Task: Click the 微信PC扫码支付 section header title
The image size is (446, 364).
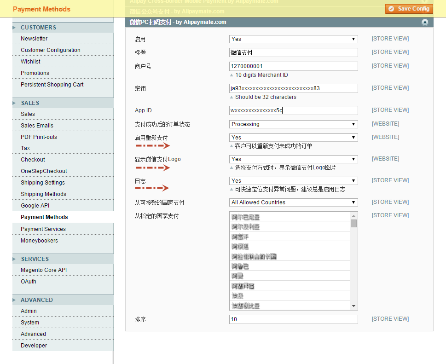Action: pos(178,22)
